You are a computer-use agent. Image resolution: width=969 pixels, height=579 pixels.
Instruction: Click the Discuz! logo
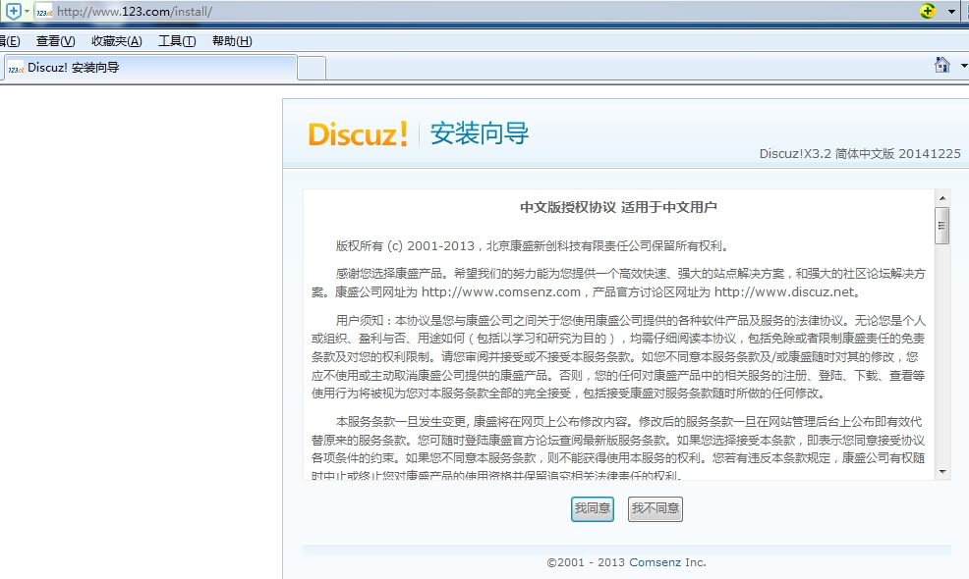(358, 133)
